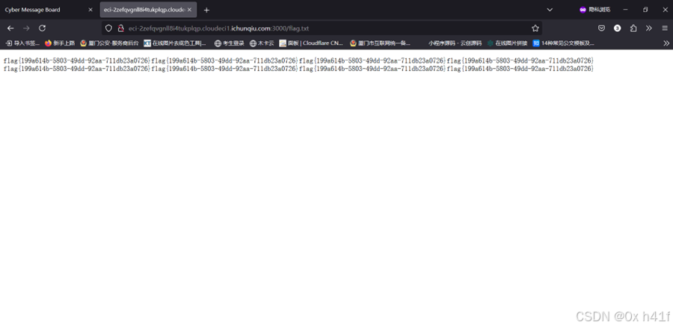673x328 pixels.
Task: Open the round account icon in the toolbar
Action: [x=617, y=28]
